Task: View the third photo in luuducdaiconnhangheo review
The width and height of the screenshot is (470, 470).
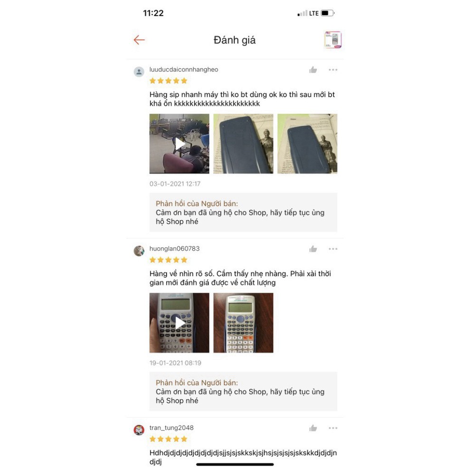Action: click(x=307, y=143)
